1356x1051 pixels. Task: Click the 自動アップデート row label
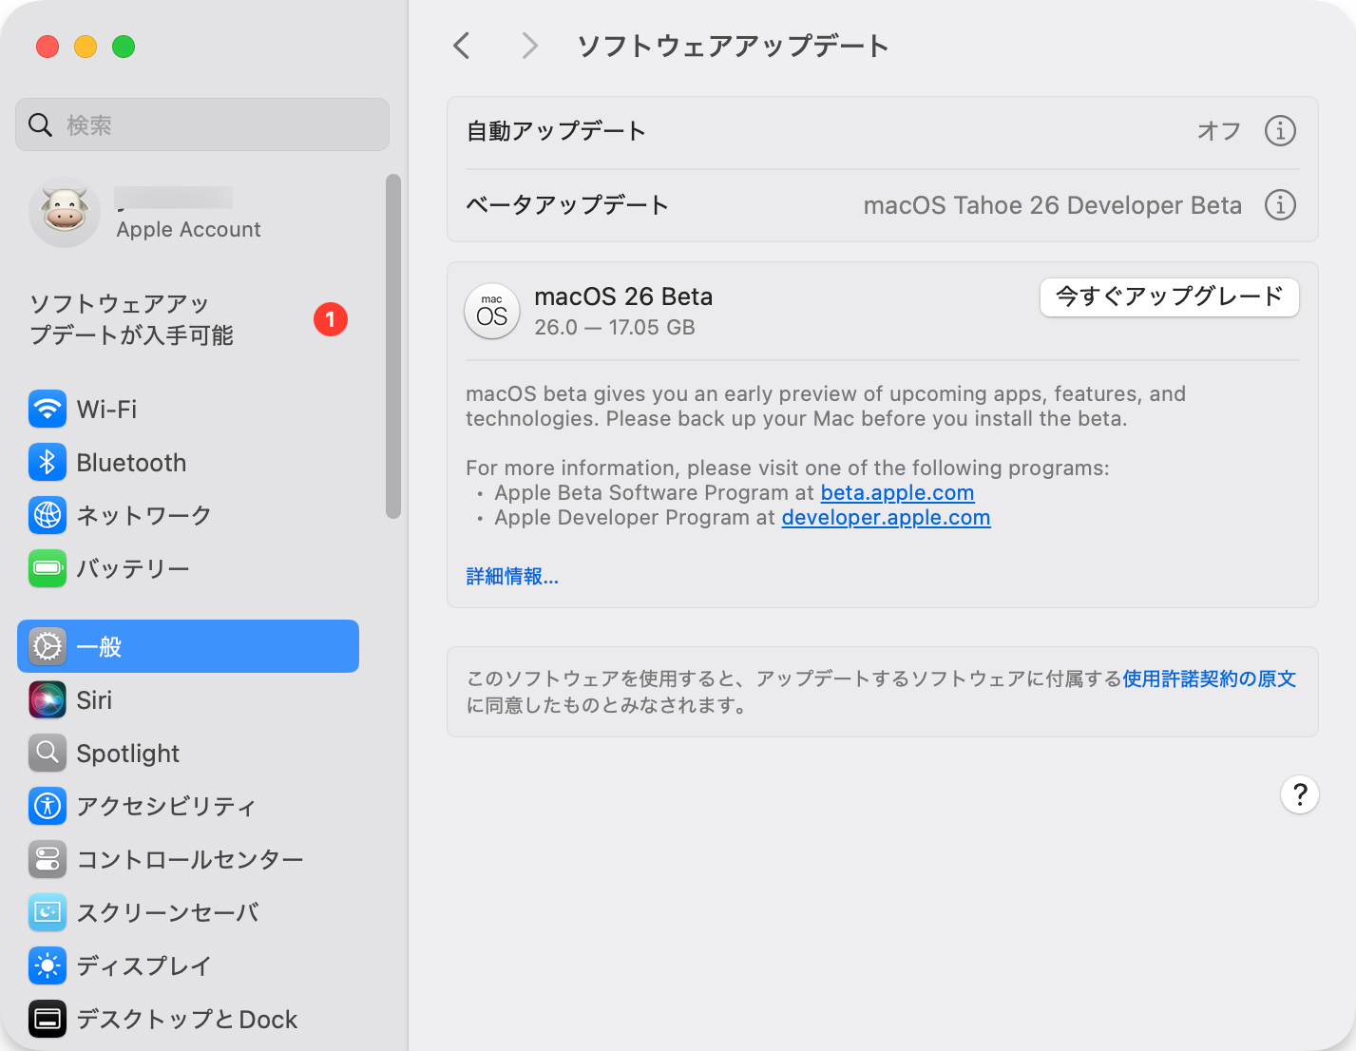pyautogui.click(x=556, y=130)
